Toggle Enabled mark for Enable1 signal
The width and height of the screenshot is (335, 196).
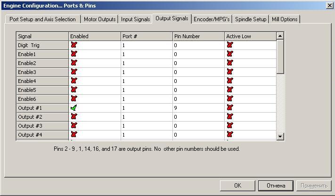tap(74, 54)
